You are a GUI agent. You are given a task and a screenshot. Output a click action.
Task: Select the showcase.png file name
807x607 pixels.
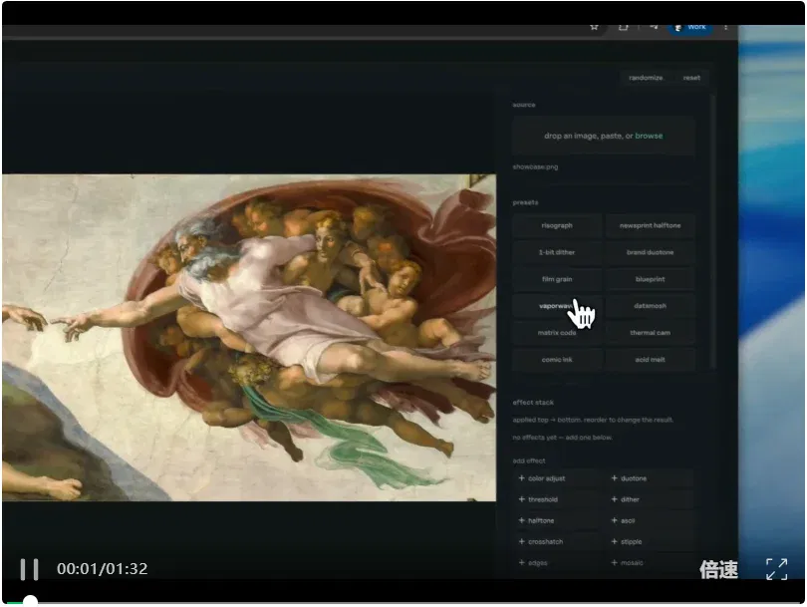535,166
